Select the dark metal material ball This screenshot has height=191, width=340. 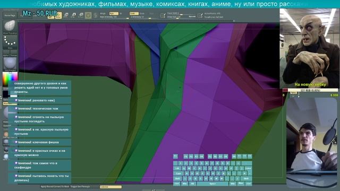[x=6, y=149]
